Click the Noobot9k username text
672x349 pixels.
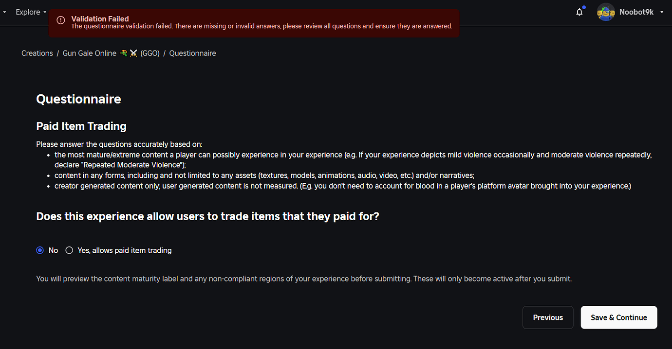pyautogui.click(x=635, y=12)
